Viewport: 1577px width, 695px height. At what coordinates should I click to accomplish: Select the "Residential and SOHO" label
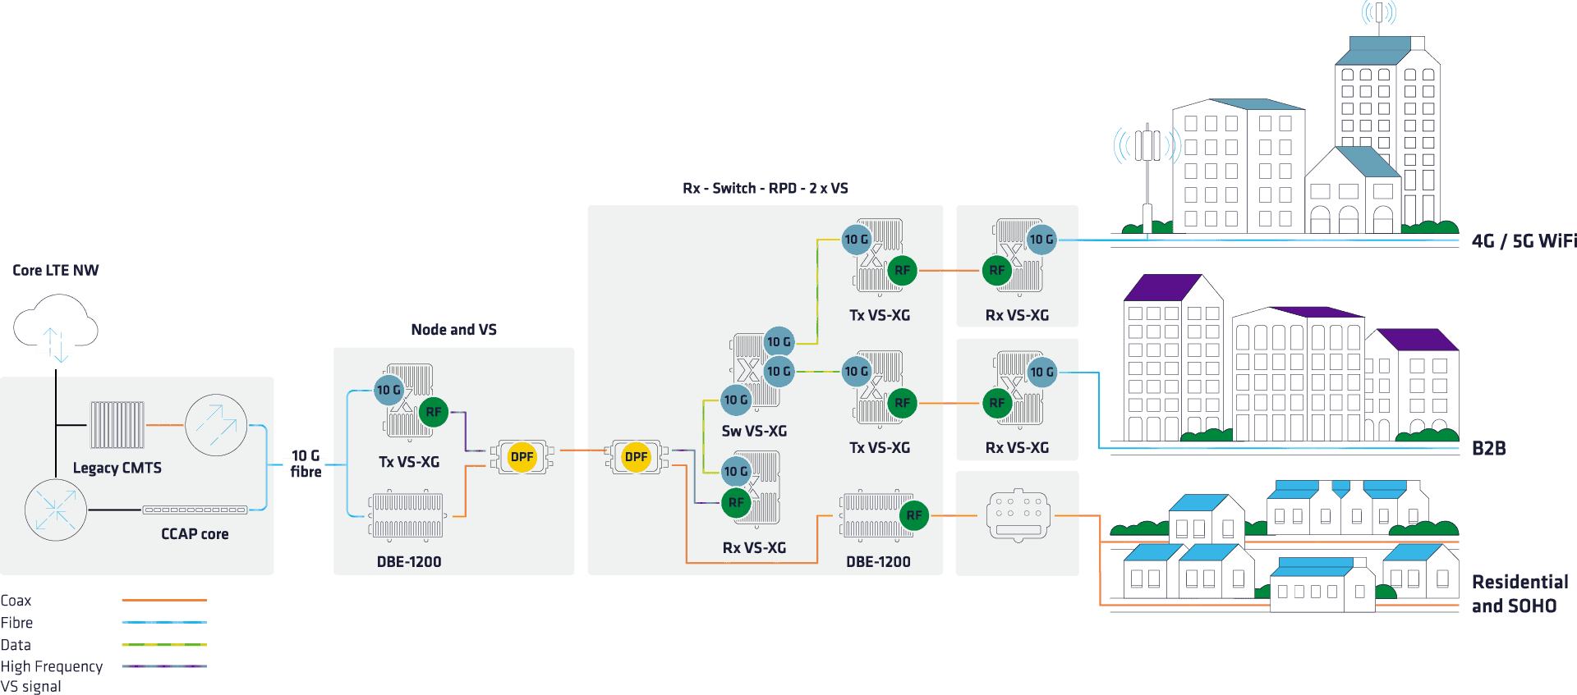point(1520,594)
